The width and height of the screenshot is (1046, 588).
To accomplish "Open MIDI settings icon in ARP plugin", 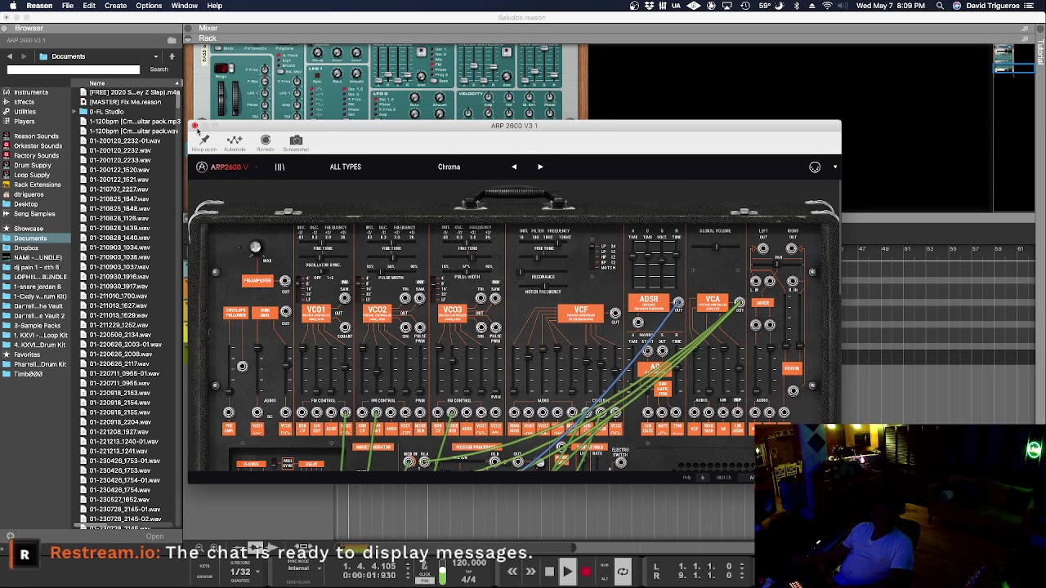I will pos(815,167).
